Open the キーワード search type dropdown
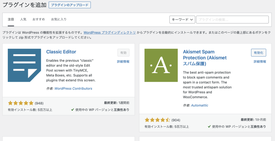The height and width of the screenshot is (141, 275). click(x=182, y=20)
